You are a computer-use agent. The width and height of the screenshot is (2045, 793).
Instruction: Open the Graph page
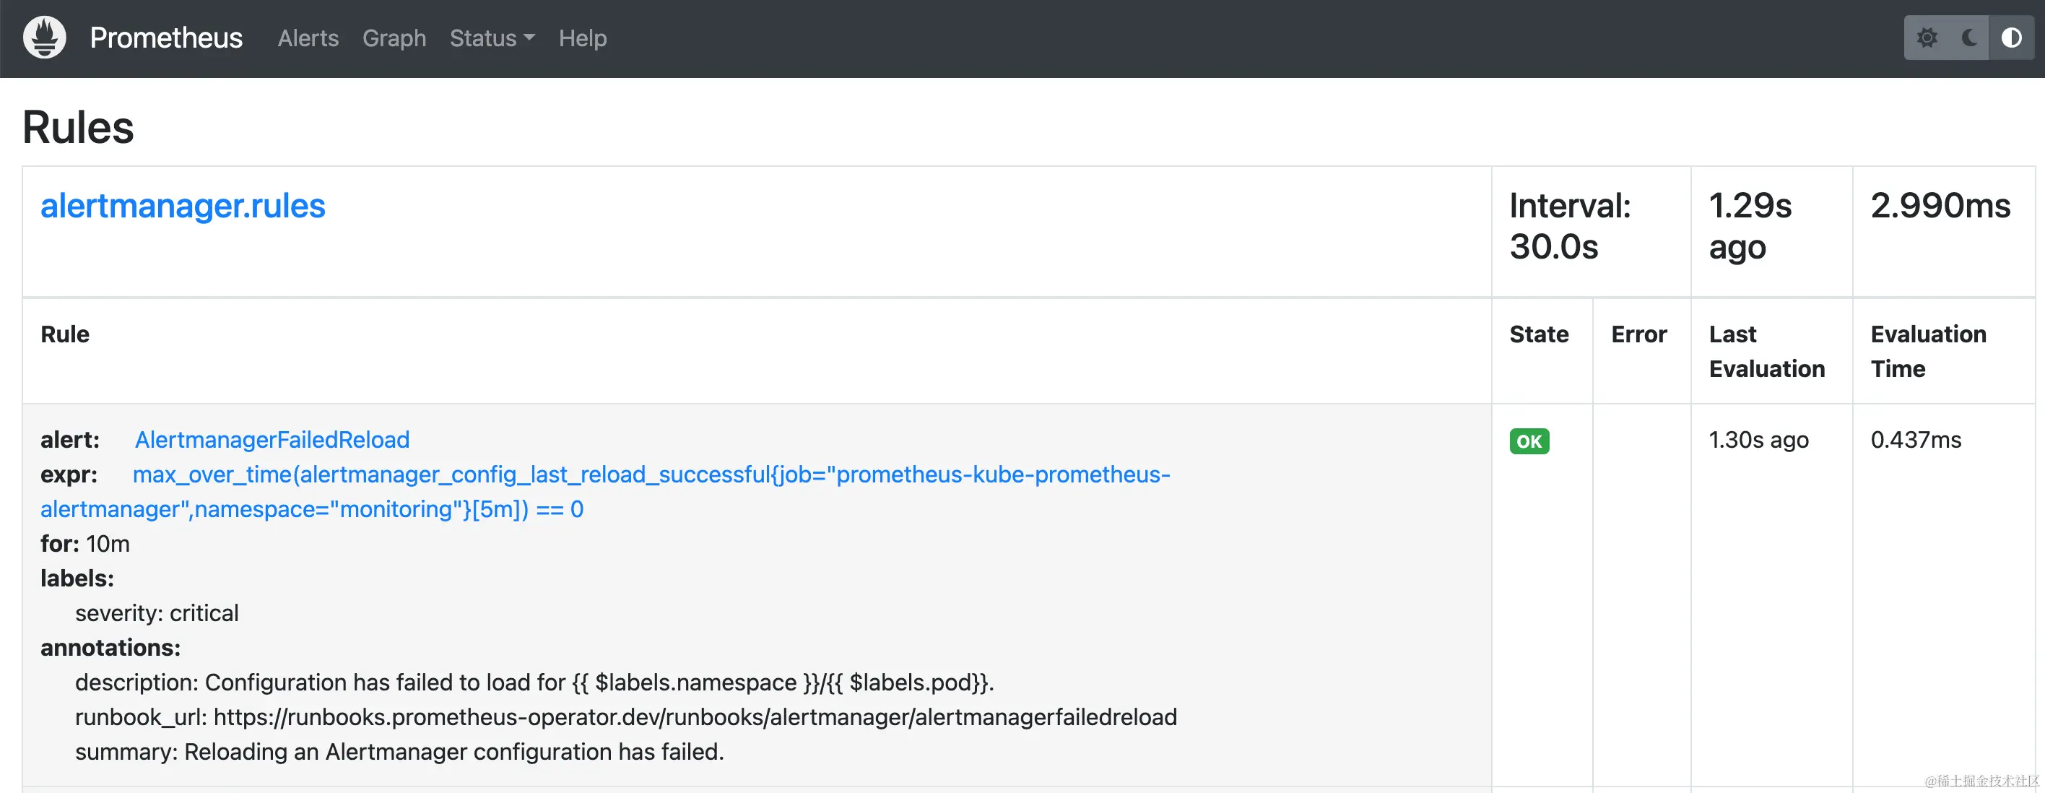point(394,38)
